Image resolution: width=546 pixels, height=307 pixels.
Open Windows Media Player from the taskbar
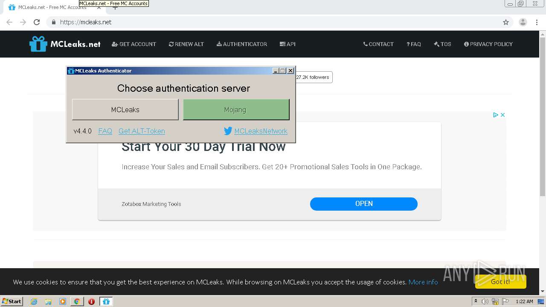point(63,301)
